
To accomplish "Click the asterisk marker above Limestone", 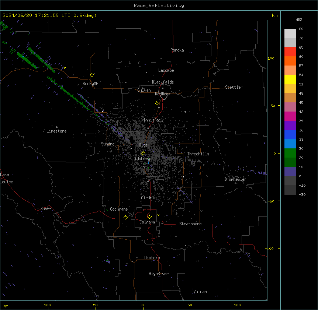I will click(56, 127).
